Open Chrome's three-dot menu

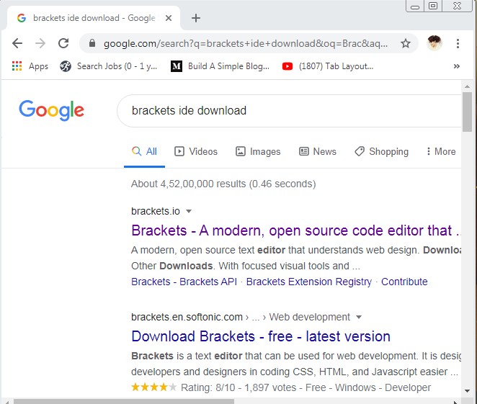[458, 43]
